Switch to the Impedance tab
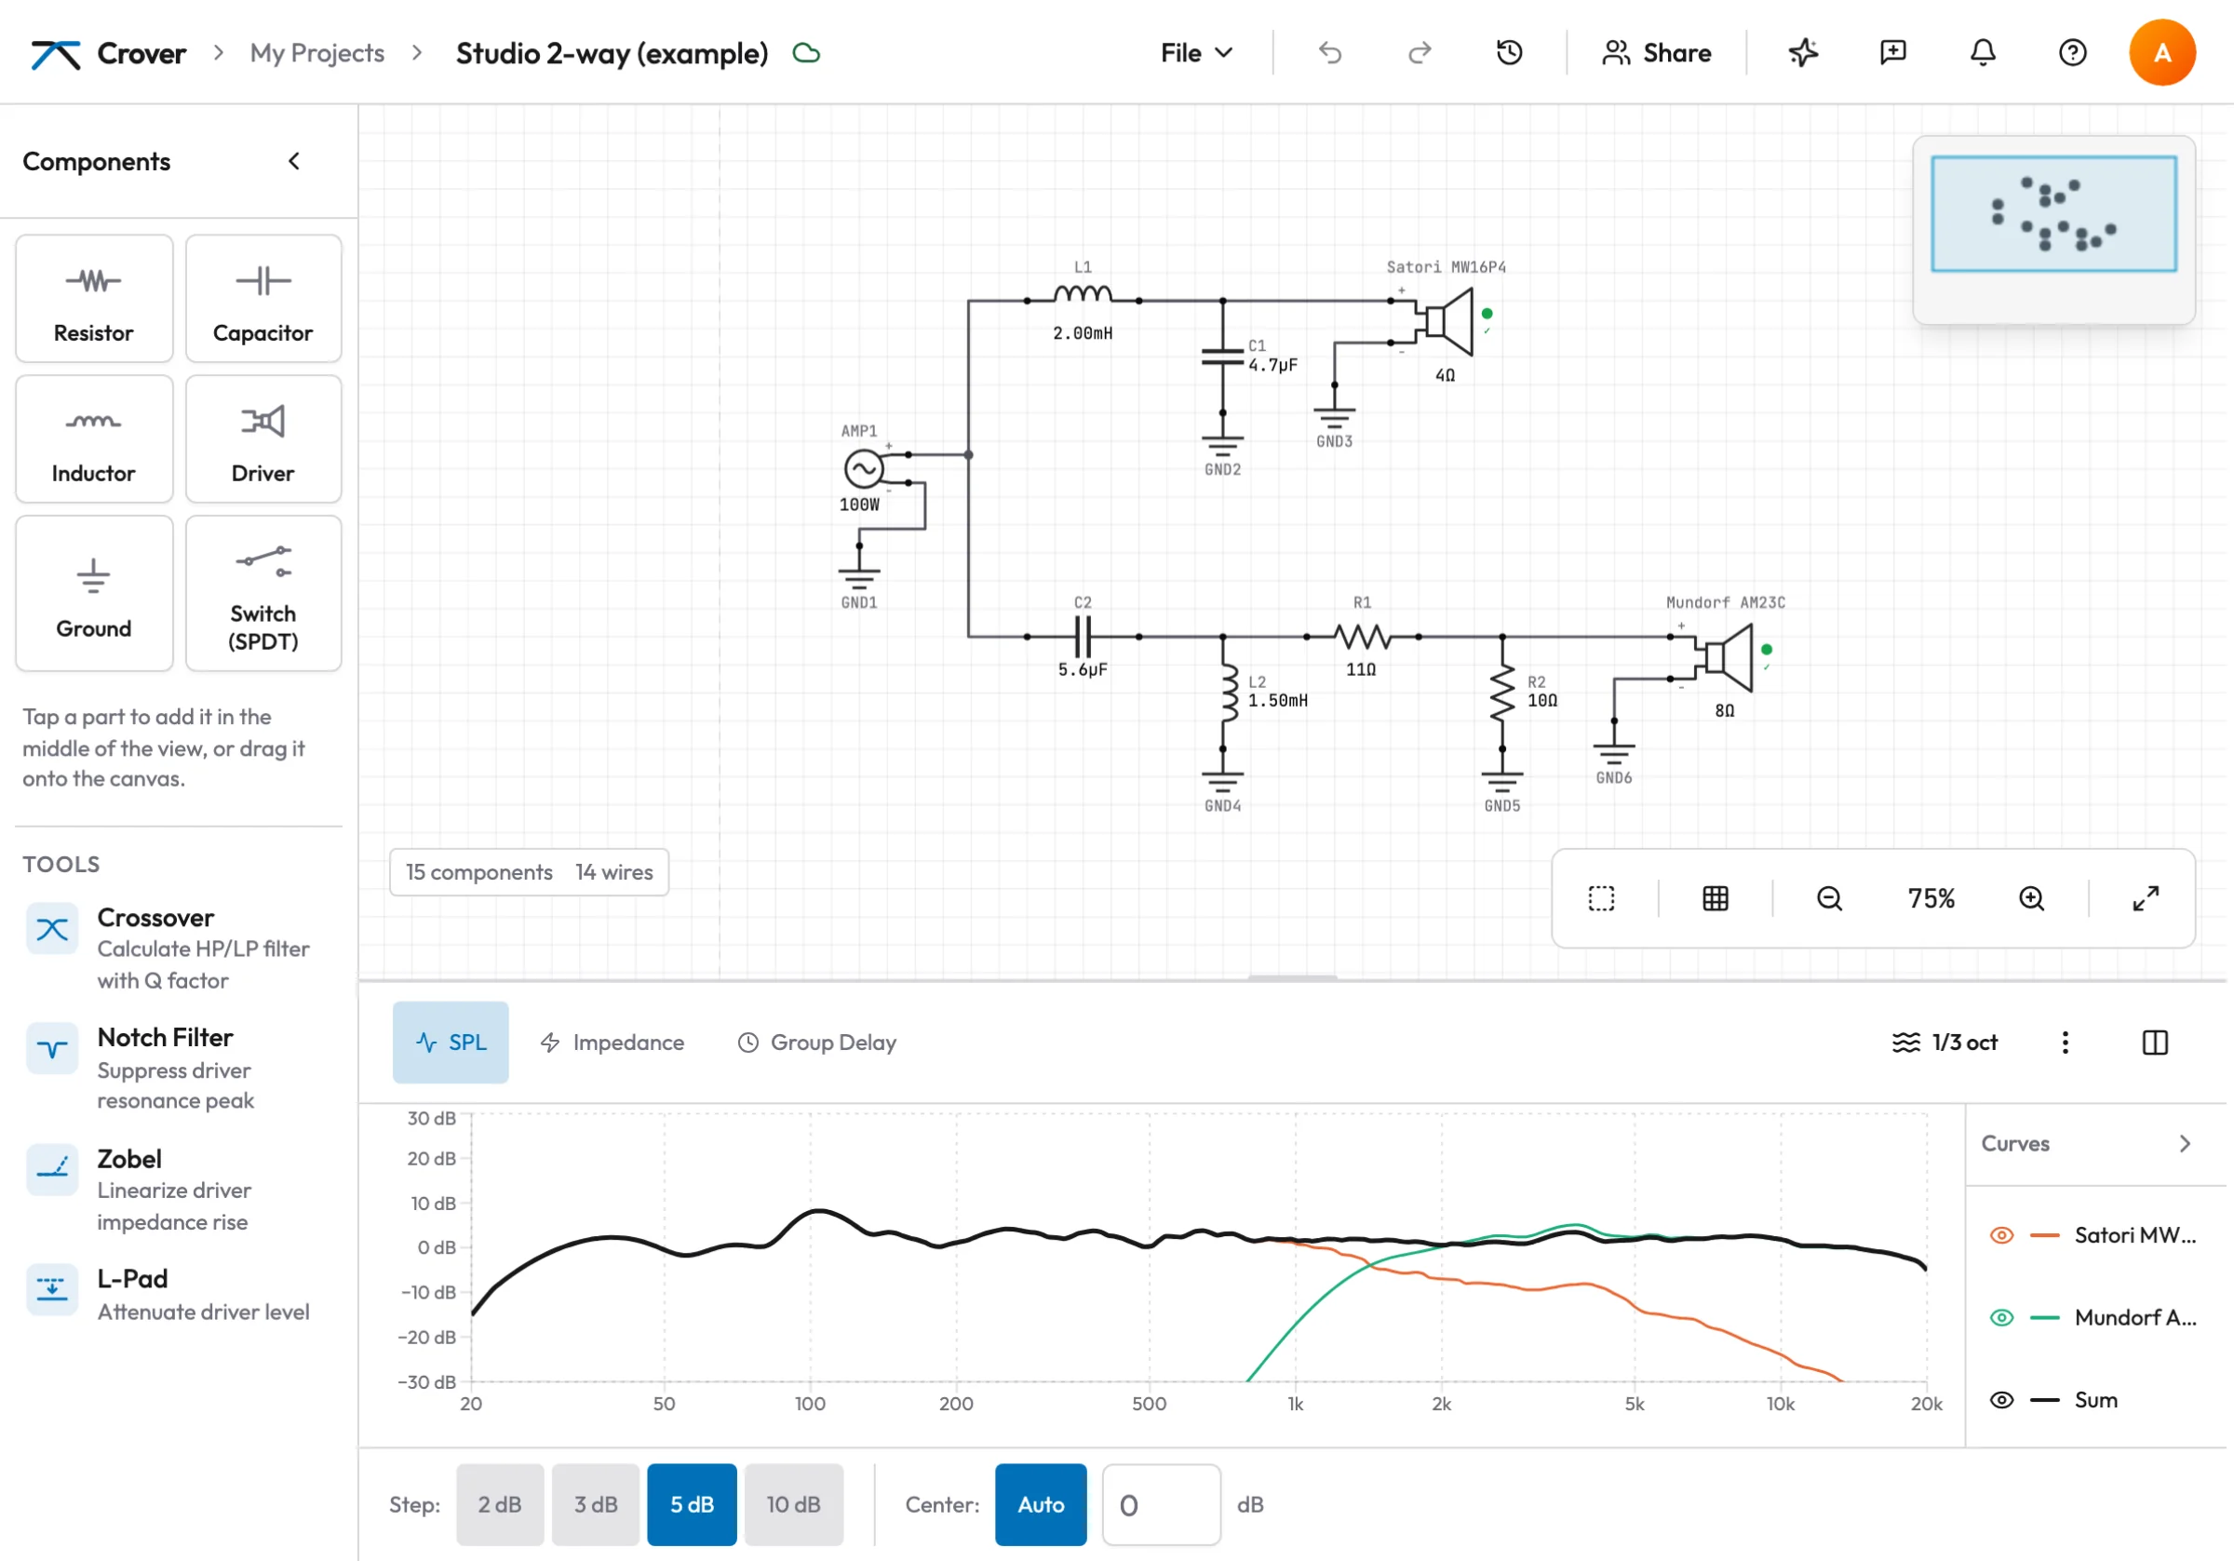The image size is (2234, 1561). tap(613, 1043)
